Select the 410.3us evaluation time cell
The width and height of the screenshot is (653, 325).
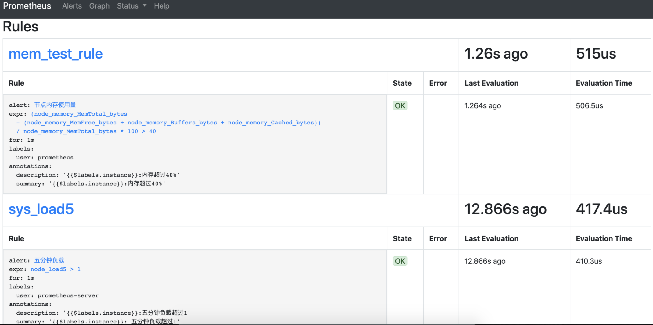pyautogui.click(x=589, y=261)
